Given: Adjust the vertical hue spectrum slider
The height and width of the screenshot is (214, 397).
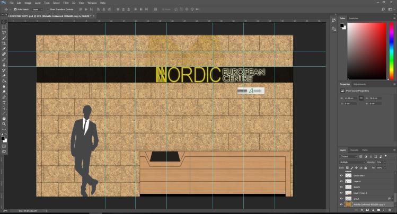Looking at the screenshot, I should click(x=391, y=51).
